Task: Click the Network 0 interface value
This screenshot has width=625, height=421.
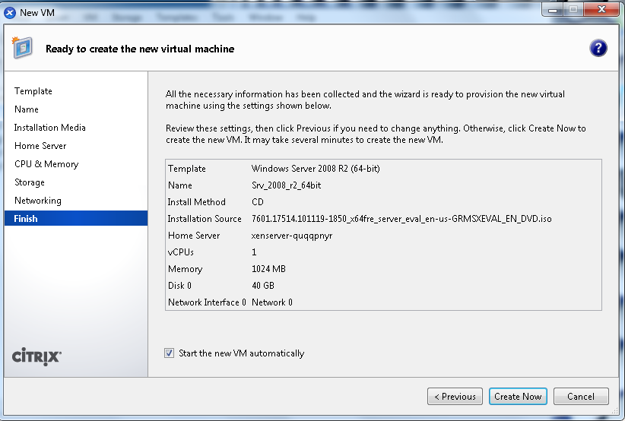Action: coord(272,302)
